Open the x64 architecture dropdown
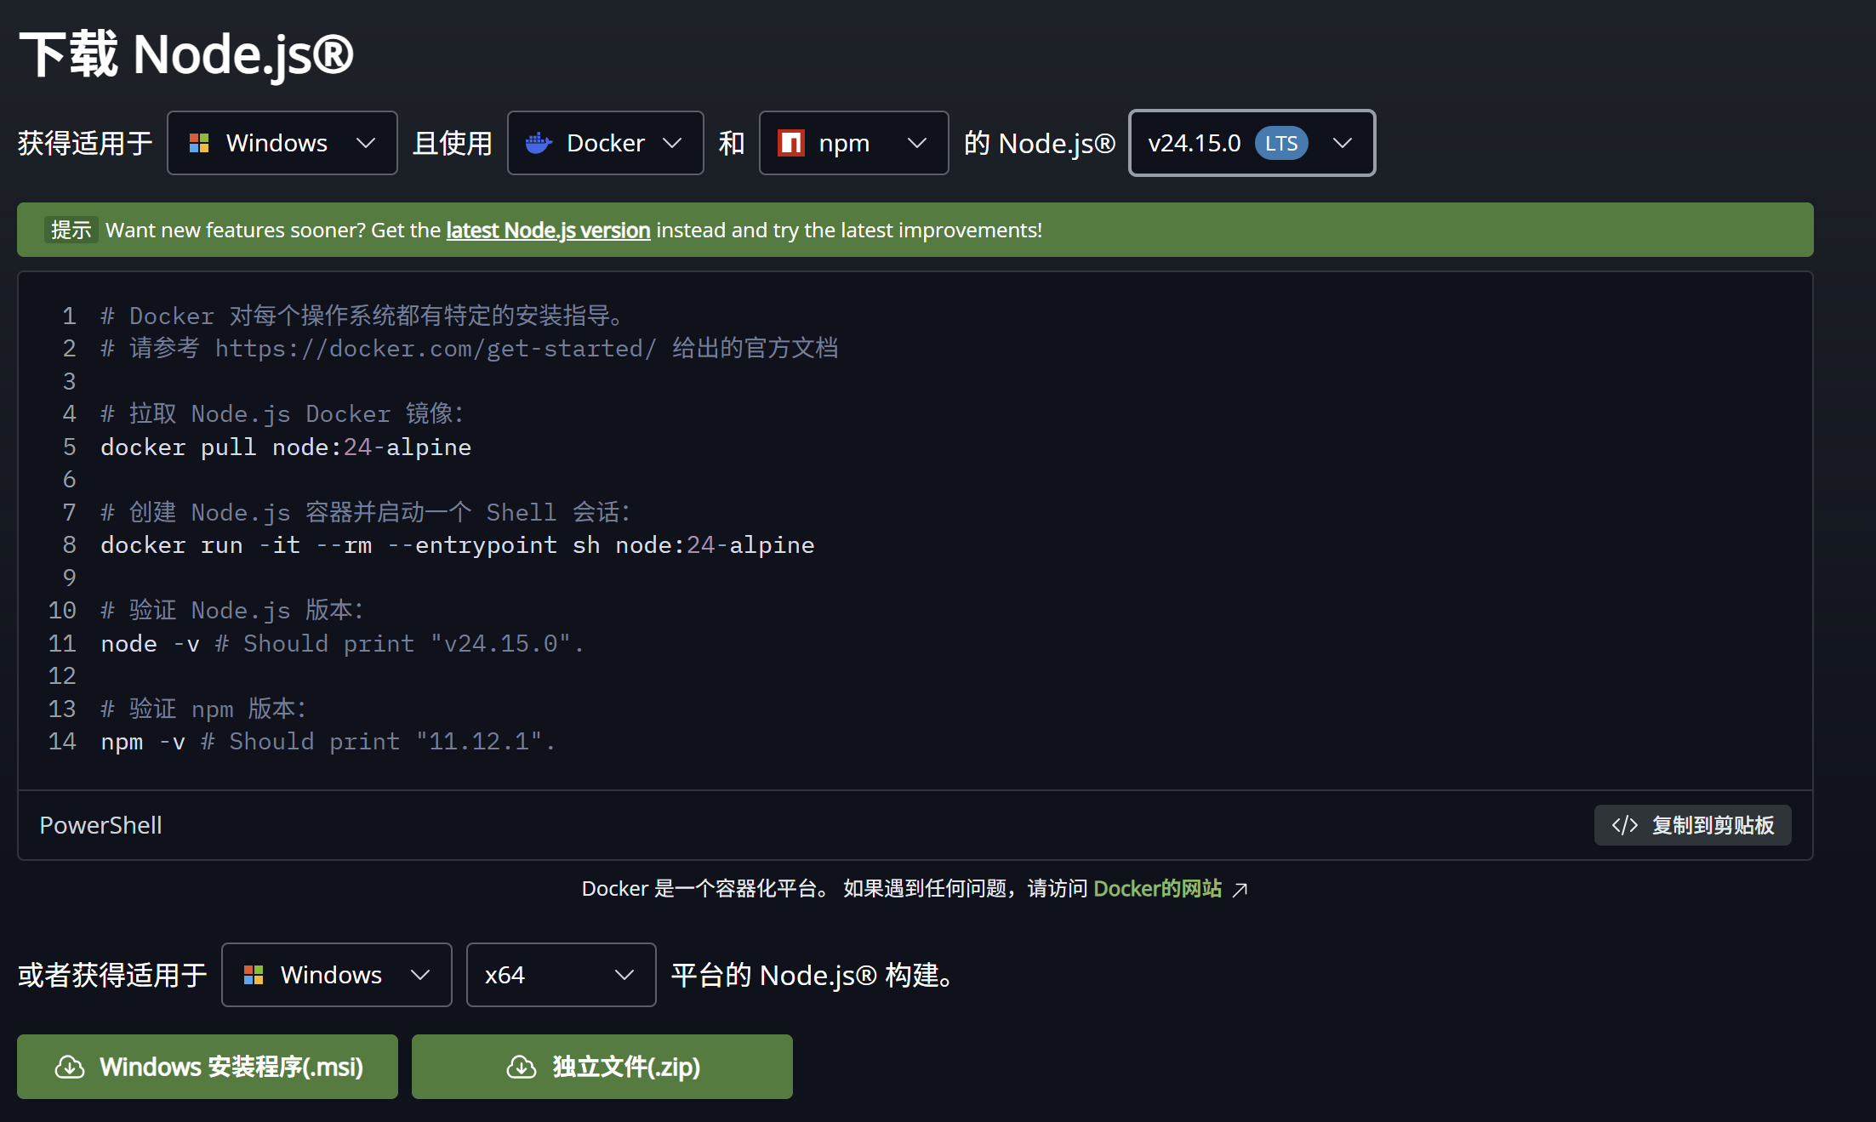 coord(562,975)
